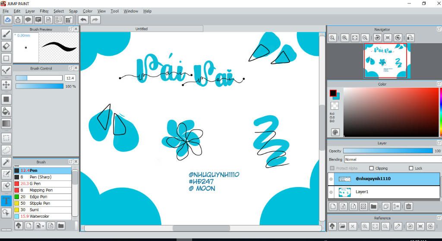Select the Bucket fill tool
Screen dimensions: 442x241
[x=6, y=111]
